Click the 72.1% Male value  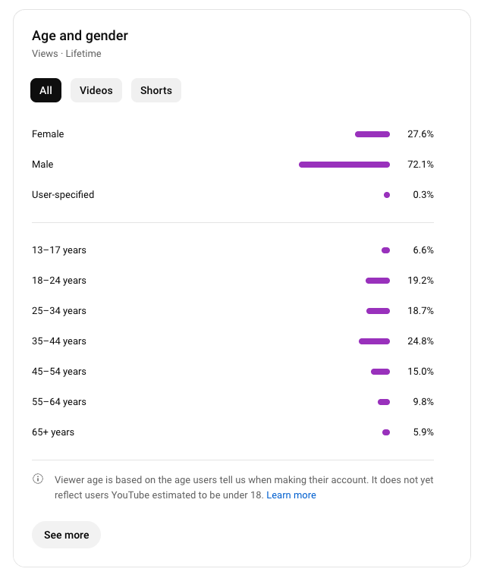click(x=420, y=165)
